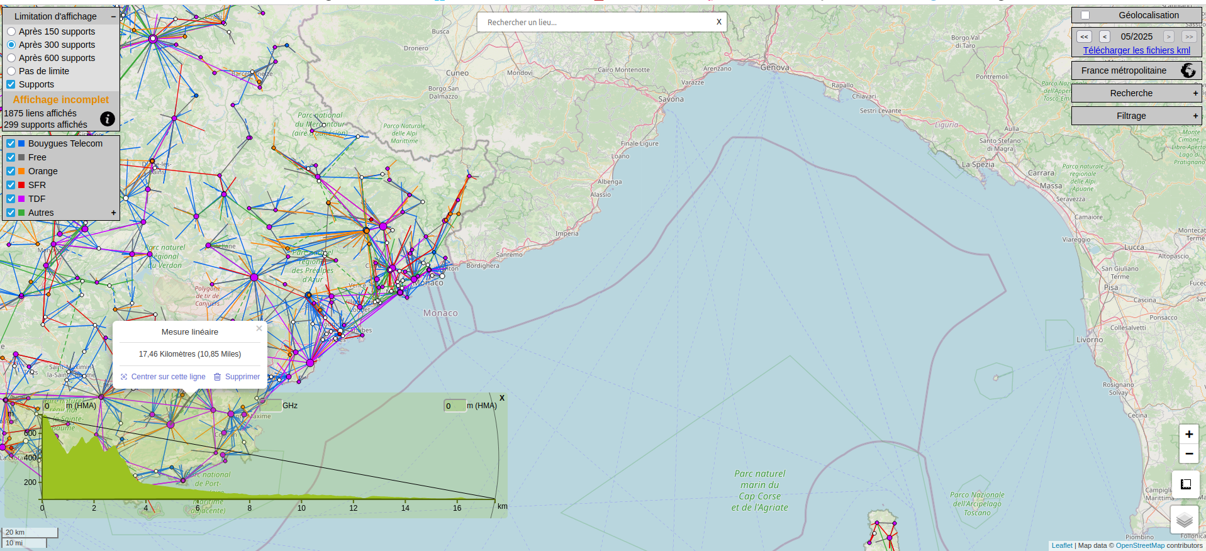
Task: Click the Free gray color swatch
Action: [21, 157]
